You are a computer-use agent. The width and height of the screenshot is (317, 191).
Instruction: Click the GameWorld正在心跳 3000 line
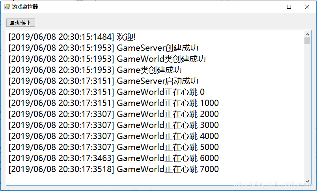114,125
